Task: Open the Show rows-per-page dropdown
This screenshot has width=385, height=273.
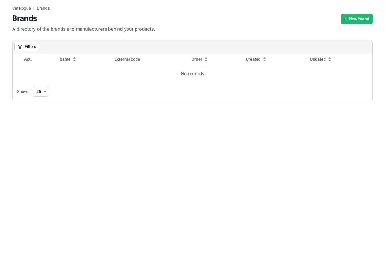Action: (41, 91)
